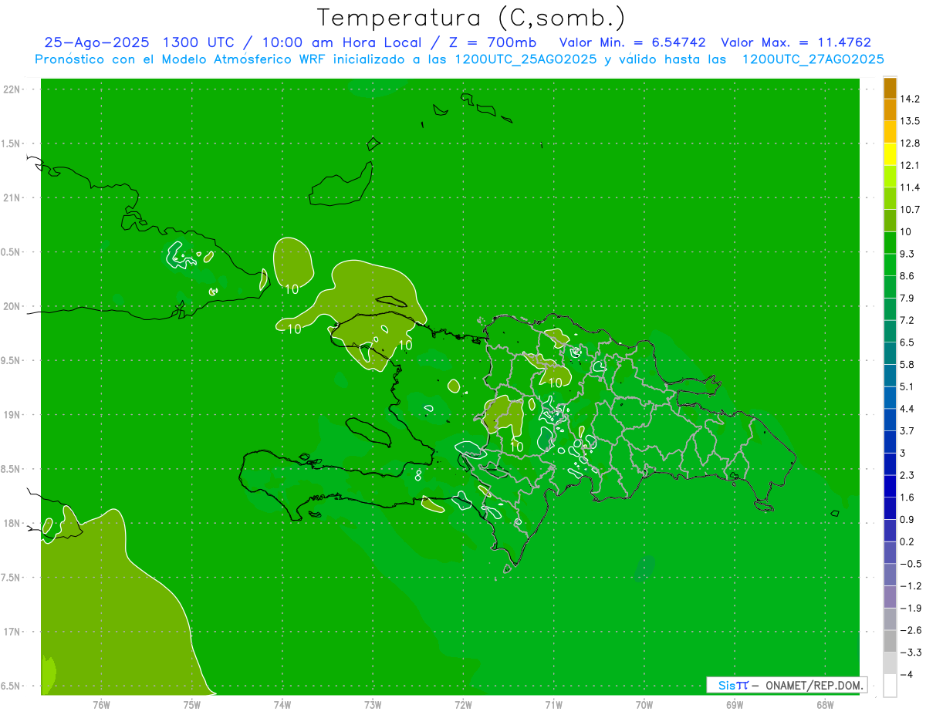Image resolution: width=926 pixels, height=715 pixels.
Task: Click the "74W" longitude axis label
Action: (x=282, y=705)
